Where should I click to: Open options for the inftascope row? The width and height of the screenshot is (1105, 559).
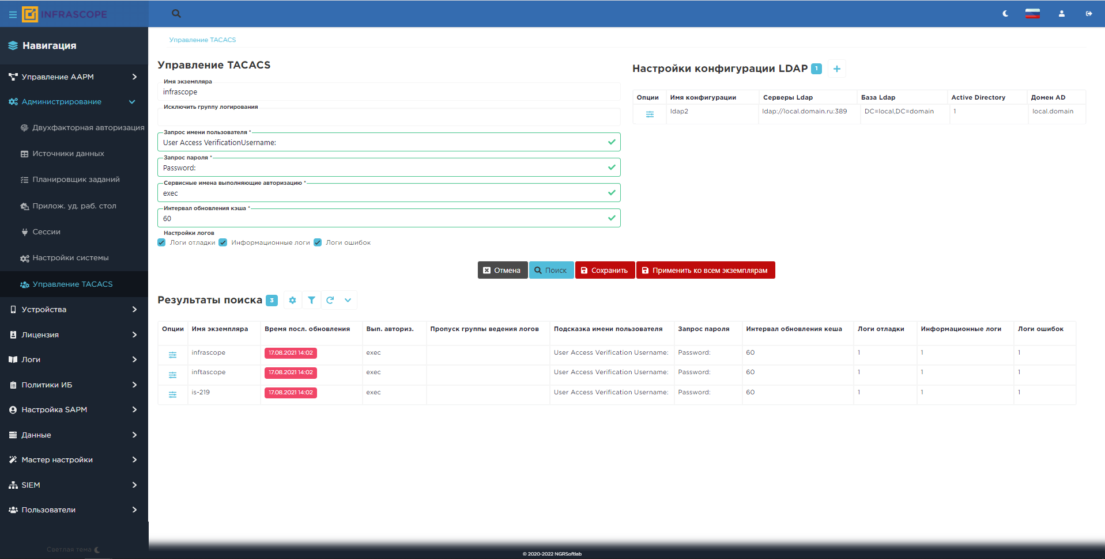click(x=172, y=375)
